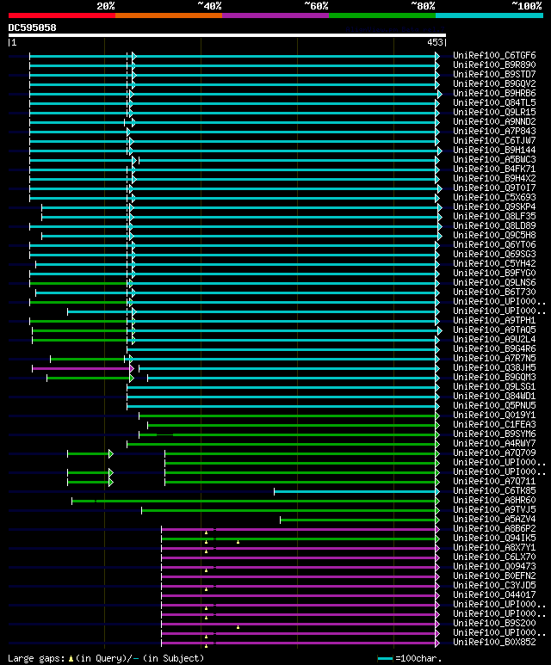Click UniRef100_O44017 label
The image size is (551, 665).
coord(494,594)
